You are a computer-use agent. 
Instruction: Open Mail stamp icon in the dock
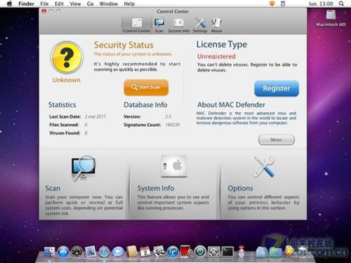point(91,251)
